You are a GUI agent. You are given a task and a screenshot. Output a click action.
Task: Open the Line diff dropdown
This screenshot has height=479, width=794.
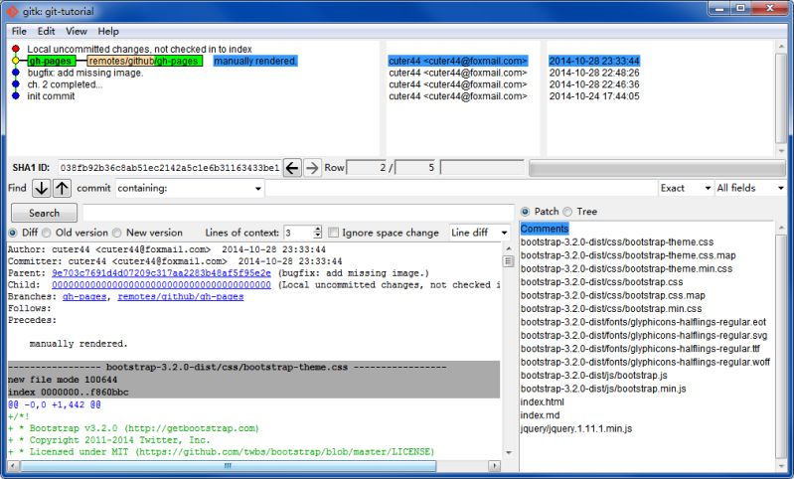479,233
